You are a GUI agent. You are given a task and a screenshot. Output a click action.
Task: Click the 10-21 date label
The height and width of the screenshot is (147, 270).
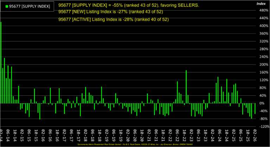(163, 135)
